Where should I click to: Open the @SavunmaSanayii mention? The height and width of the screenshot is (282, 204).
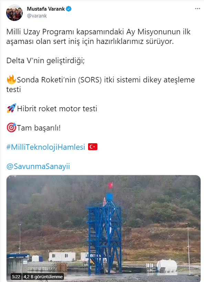click(38, 166)
